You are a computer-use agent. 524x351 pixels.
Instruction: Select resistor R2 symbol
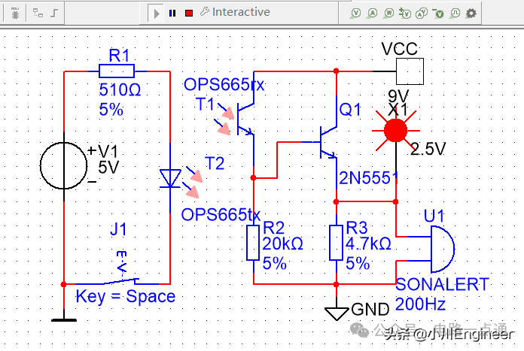click(253, 243)
